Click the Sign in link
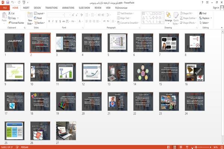The image size is (224, 149). (216, 8)
